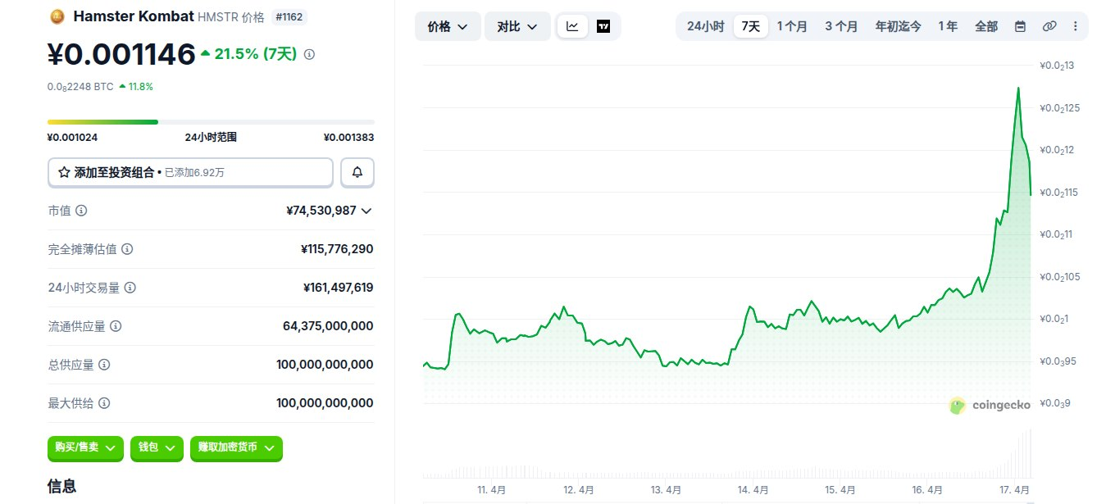Click the 14. 4月 date axis label
The height and width of the screenshot is (504, 1115).
753,490
